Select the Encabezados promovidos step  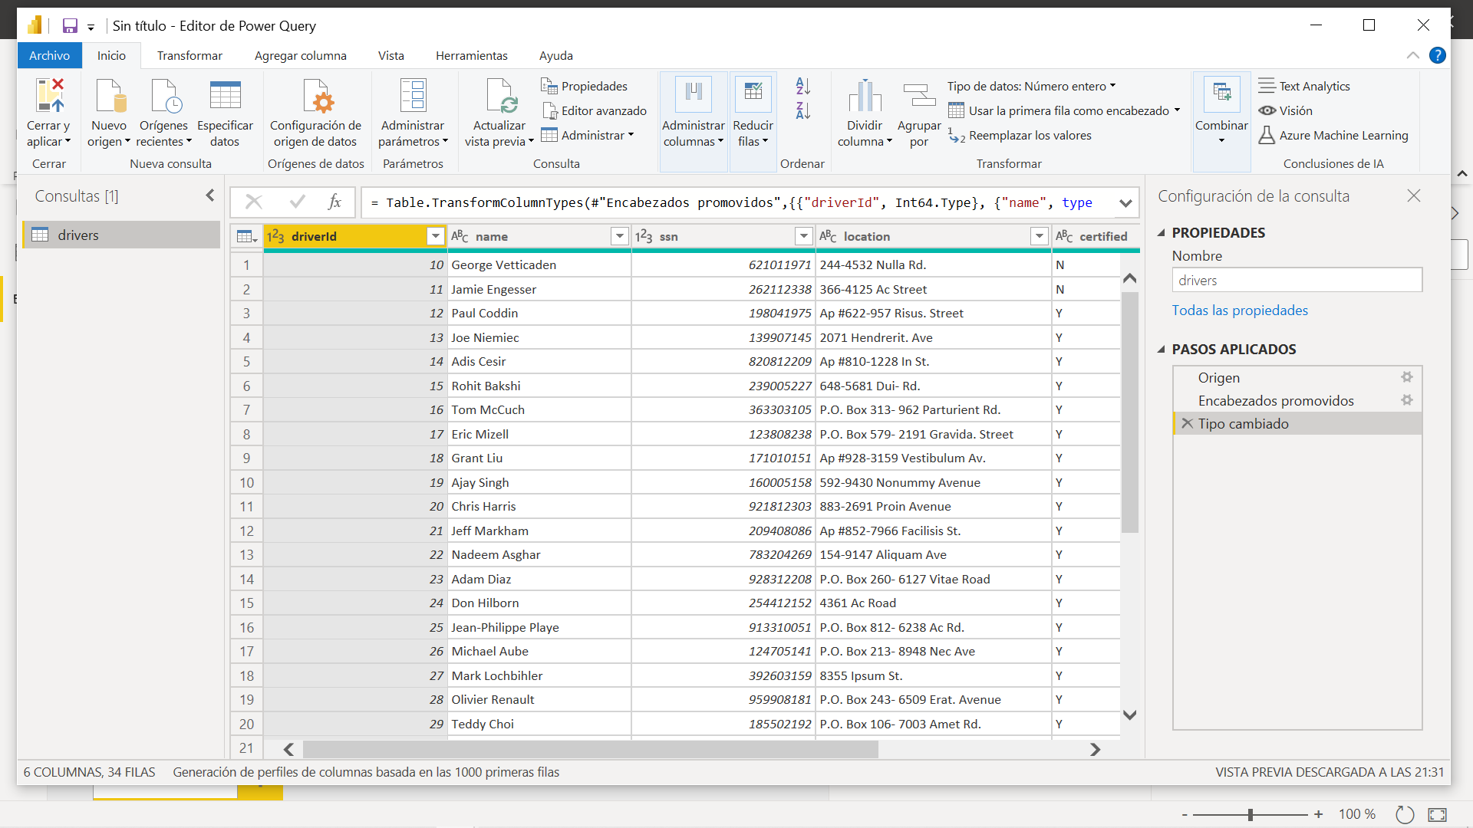(1297, 400)
